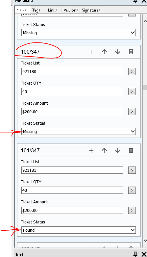Delete item 100/347 with trash icon
147x257 pixels.
coord(131,52)
